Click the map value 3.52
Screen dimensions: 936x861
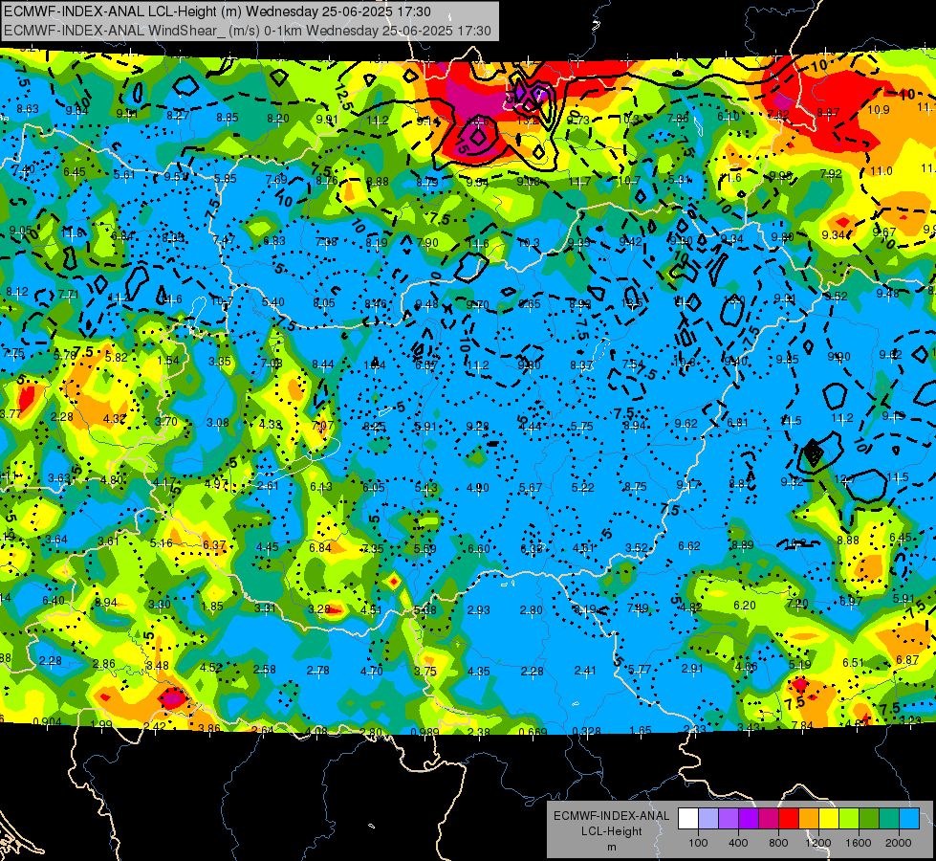[637, 548]
